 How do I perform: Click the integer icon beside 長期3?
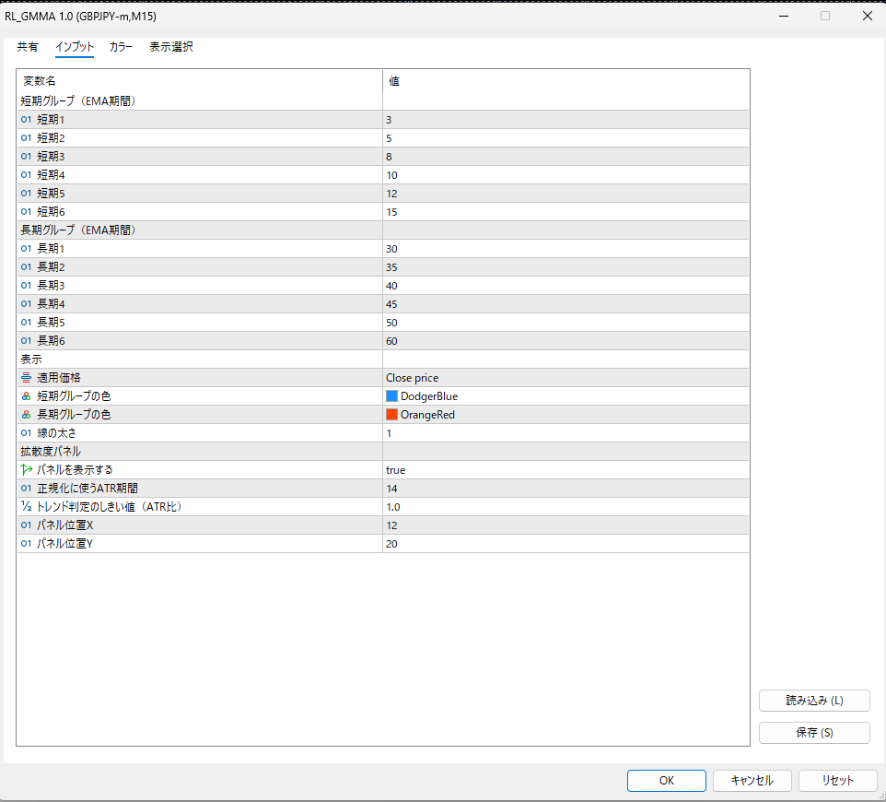[x=26, y=285]
